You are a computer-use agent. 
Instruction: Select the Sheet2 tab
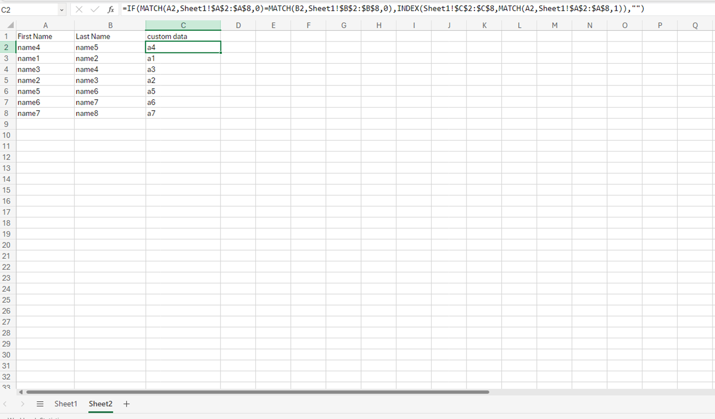100,404
